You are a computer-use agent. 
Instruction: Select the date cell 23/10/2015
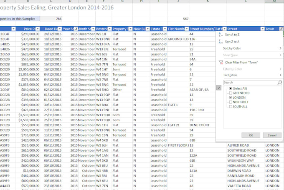pos(51,186)
